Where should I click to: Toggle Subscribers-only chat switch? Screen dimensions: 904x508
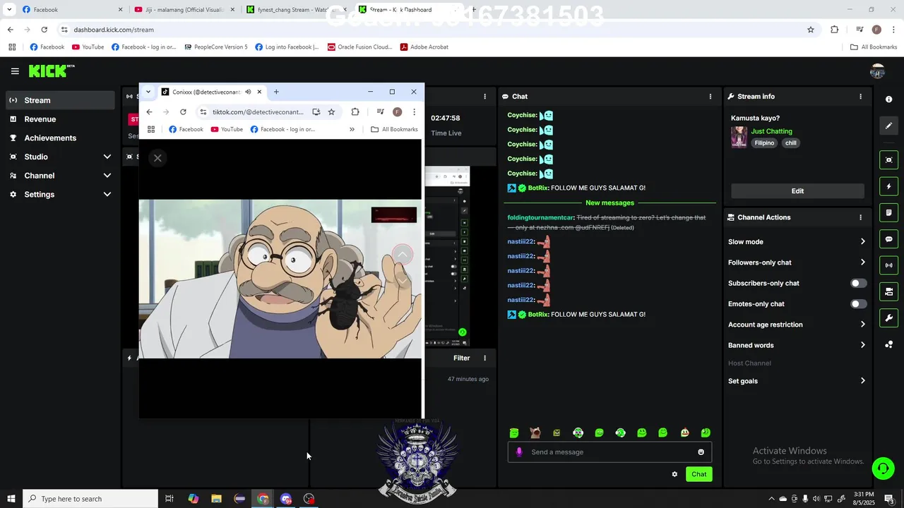[x=858, y=284]
